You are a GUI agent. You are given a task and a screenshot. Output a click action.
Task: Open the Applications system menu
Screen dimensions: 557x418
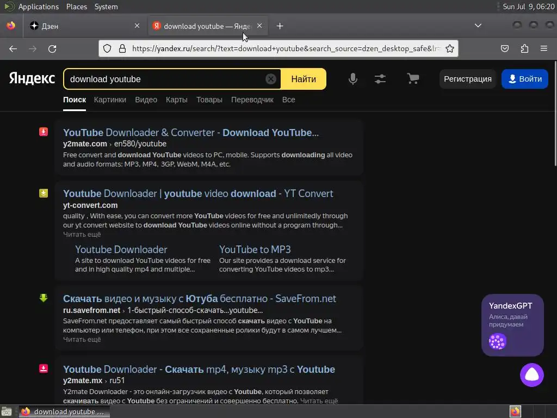[39, 7]
